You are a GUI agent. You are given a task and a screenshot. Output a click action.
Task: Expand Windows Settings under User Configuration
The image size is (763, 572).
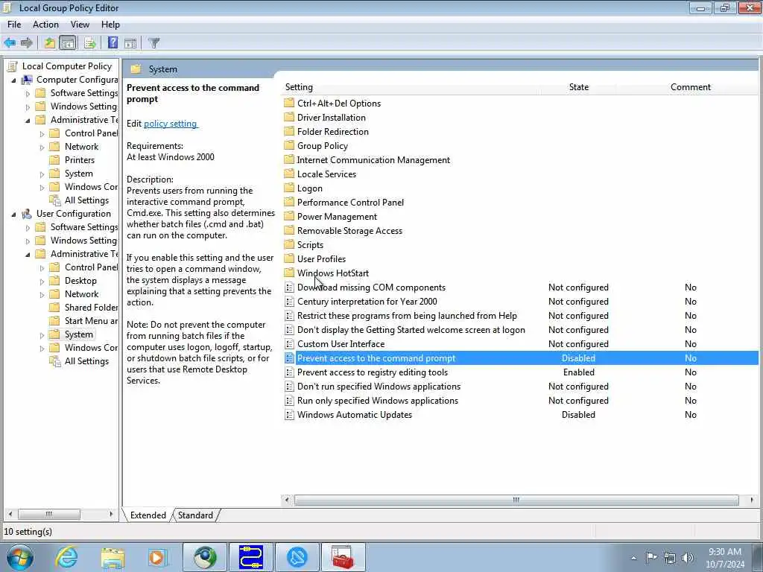click(28, 241)
